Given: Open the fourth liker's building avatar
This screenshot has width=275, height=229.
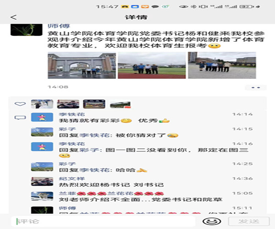Looking at the screenshot, I should click(120, 104).
